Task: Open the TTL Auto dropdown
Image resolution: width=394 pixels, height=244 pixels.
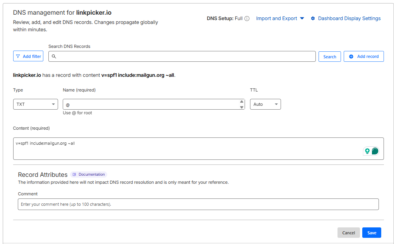Action: [x=266, y=104]
